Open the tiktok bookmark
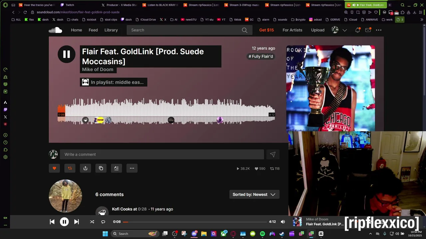426x239 pixels. tap(235, 20)
